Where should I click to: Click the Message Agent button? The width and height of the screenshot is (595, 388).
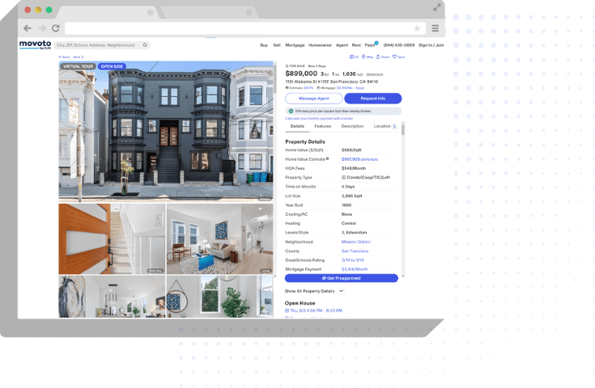(314, 99)
